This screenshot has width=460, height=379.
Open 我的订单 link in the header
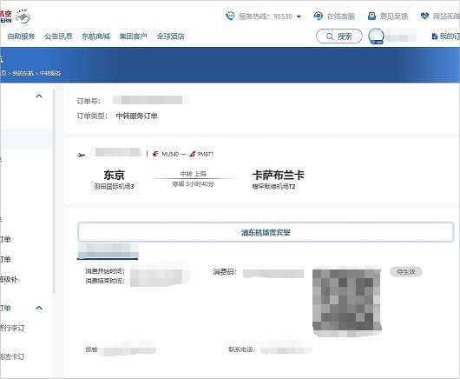pos(450,37)
